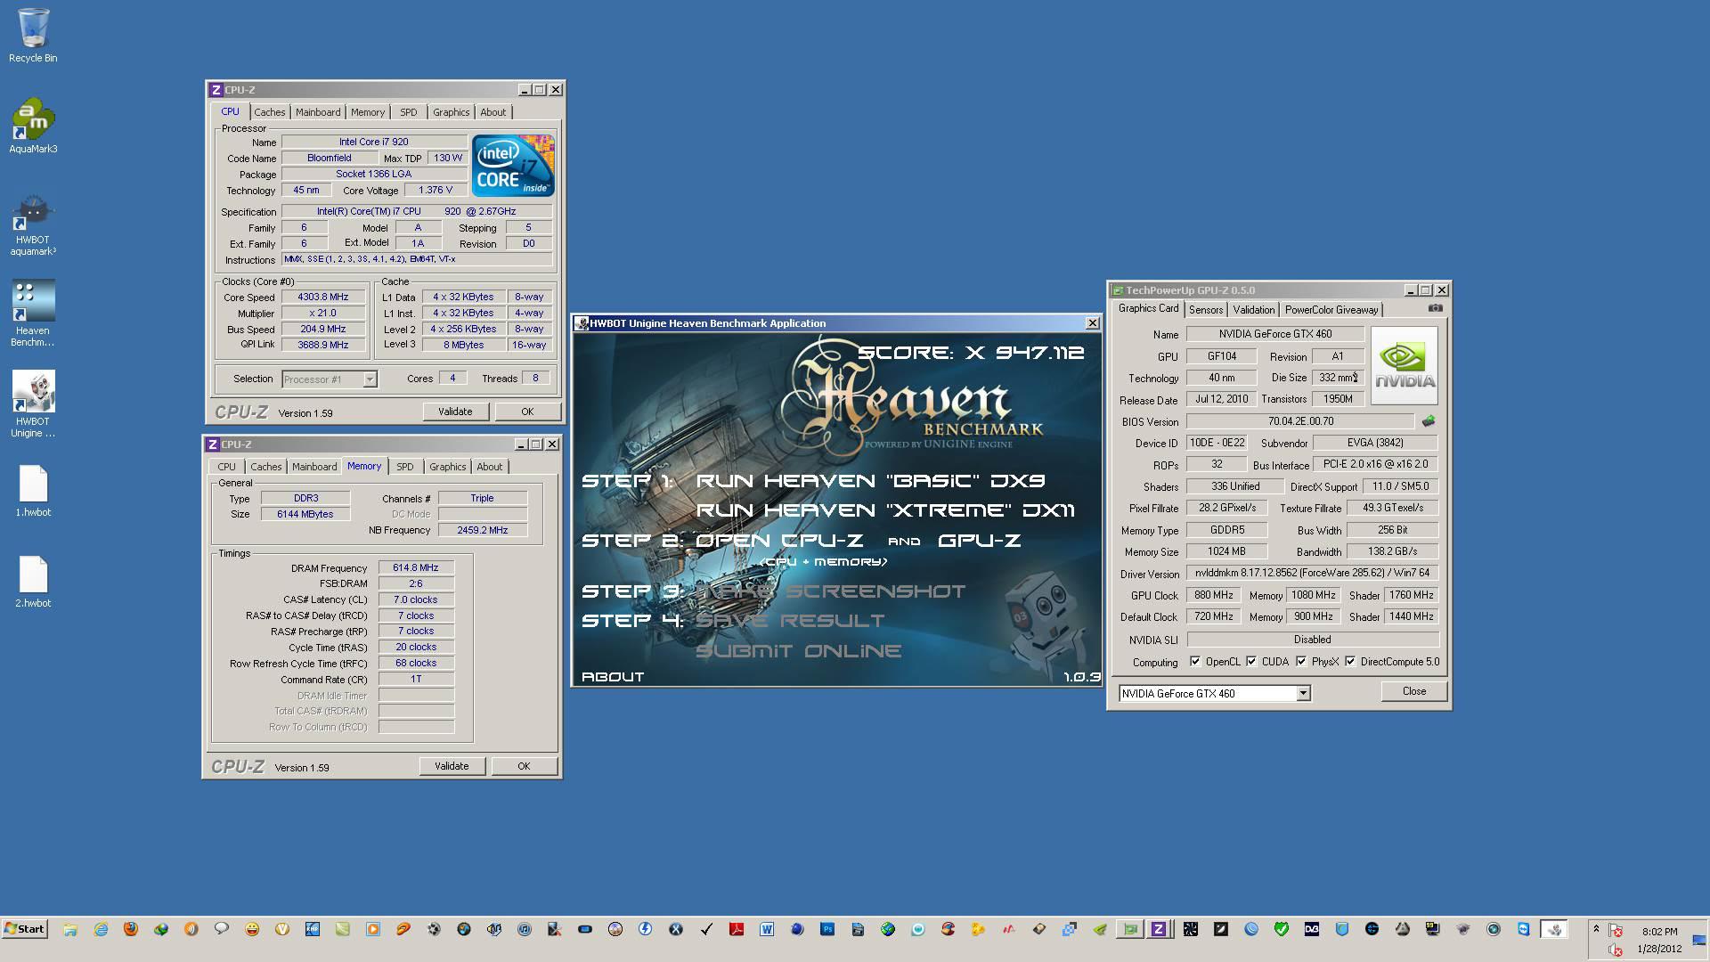Click the GPU-Z taskbar button

(1129, 929)
